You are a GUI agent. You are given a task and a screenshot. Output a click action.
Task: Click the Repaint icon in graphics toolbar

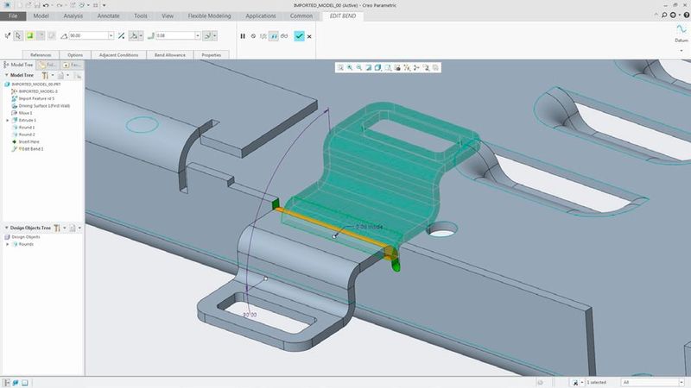click(369, 67)
